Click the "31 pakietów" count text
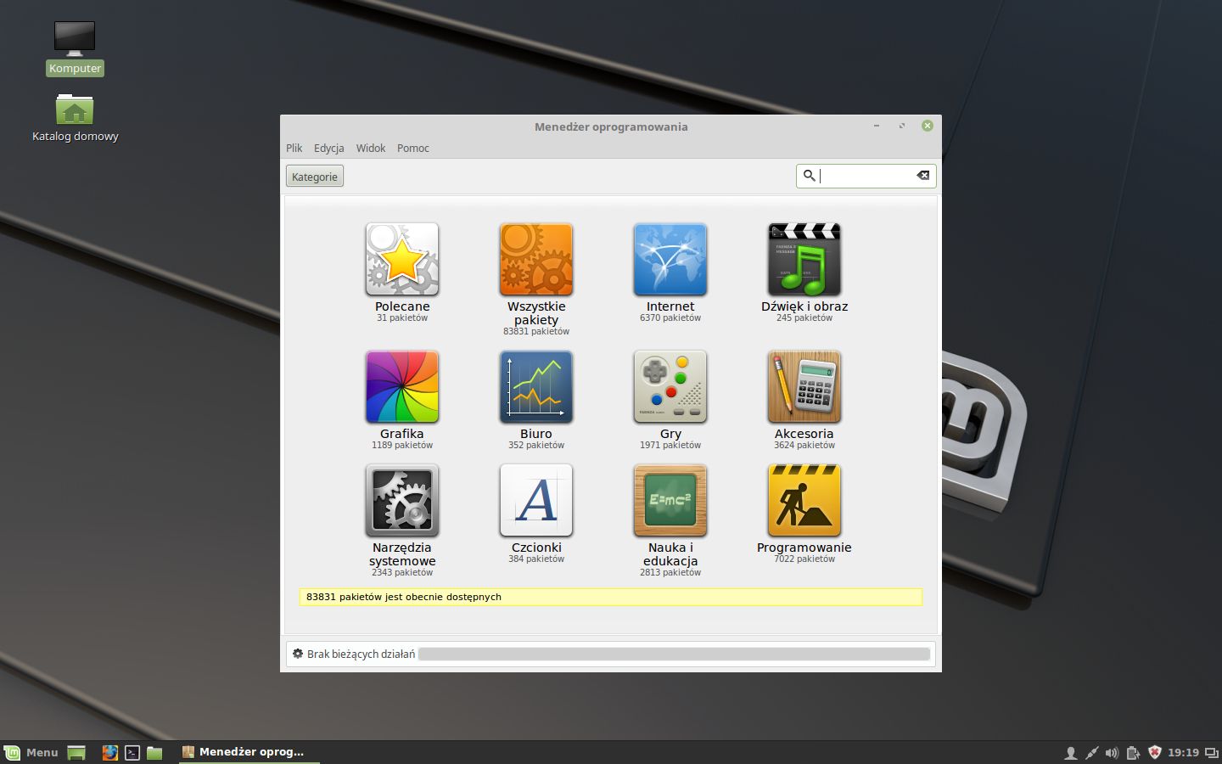Image resolution: width=1222 pixels, height=764 pixels. pyautogui.click(x=402, y=318)
